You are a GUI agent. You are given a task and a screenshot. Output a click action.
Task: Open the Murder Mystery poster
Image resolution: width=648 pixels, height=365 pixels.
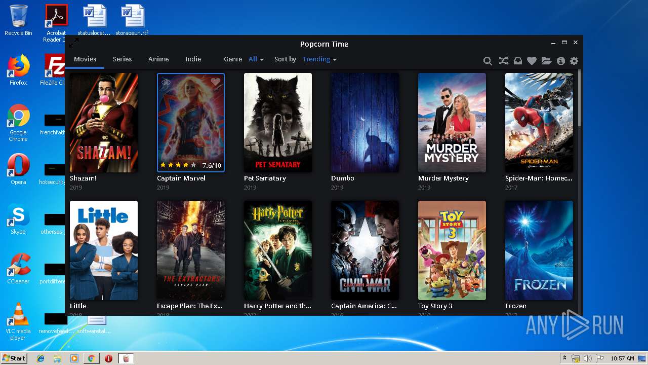[x=452, y=123]
